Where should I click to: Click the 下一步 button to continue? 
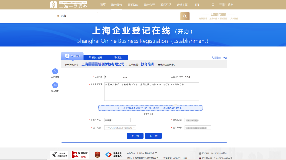click(x=153, y=136)
